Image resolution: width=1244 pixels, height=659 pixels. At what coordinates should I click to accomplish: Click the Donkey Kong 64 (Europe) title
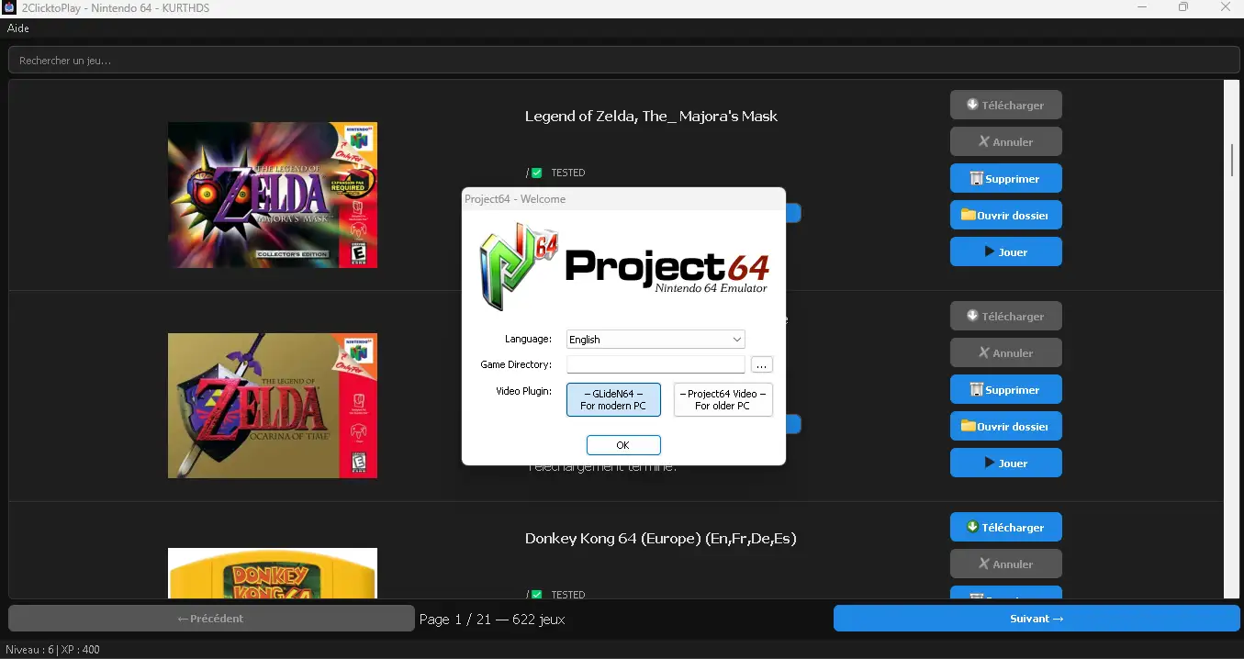pyautogui.click(x=660, y=539)
